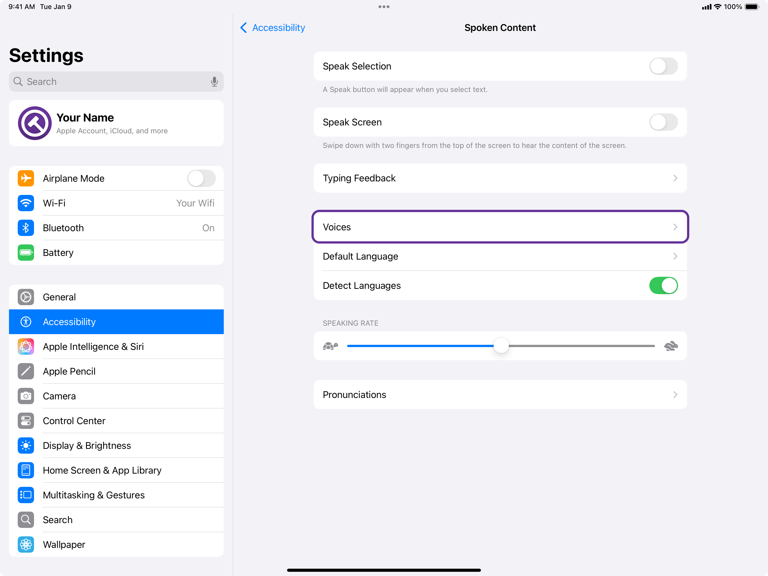Tap the Bluetooth icon in sidebar
Image resolution: width=768 pixels, height=576 pixels.
(x=26, y=228)
